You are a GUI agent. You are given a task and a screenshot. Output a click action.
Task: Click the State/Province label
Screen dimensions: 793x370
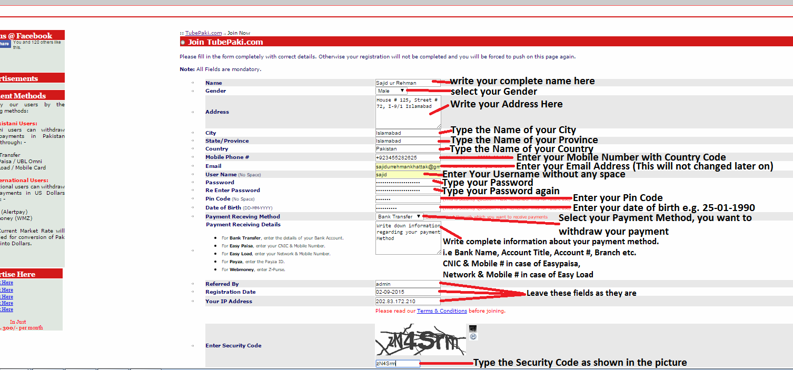coord(227,141)
